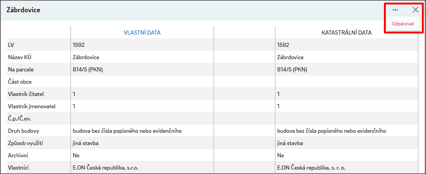Click the Vlastník čitatel row label
This screenshot has height=174, width=426.
click(28, 94)
